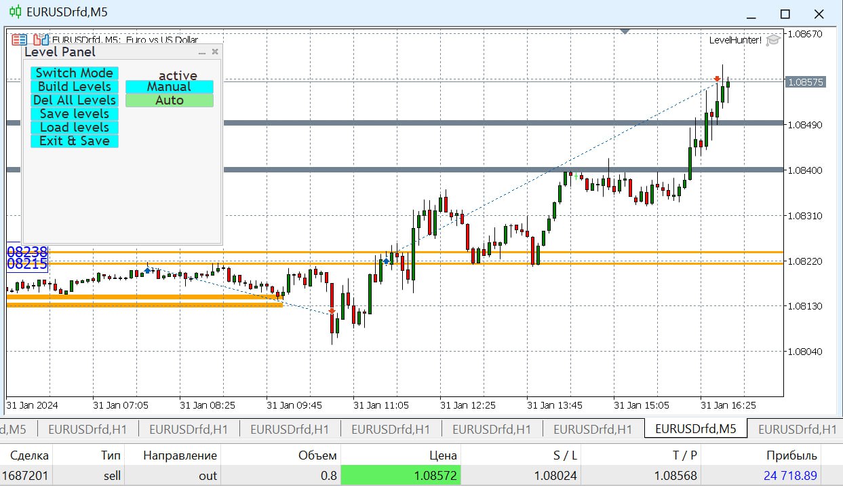
Task: Toggle Switch Mode in Level Panel
Action: click(x=75, y=73)
